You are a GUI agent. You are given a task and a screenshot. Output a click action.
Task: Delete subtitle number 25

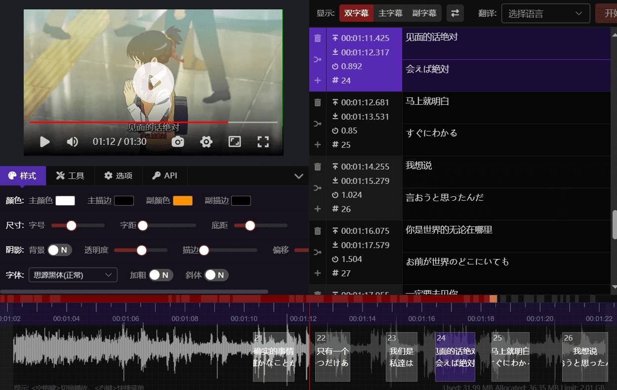[x=318, y=102]
